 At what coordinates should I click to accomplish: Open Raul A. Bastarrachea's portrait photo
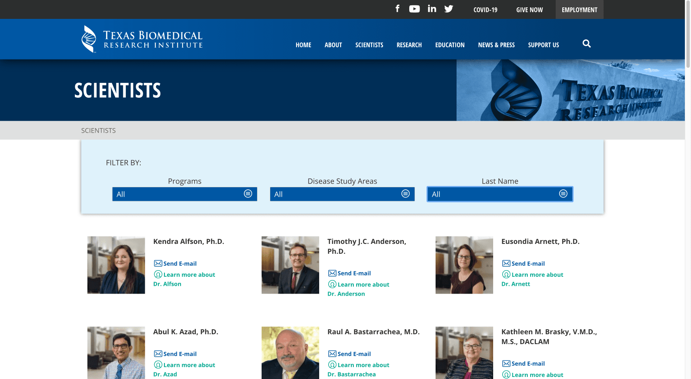[x=290, y=353]
